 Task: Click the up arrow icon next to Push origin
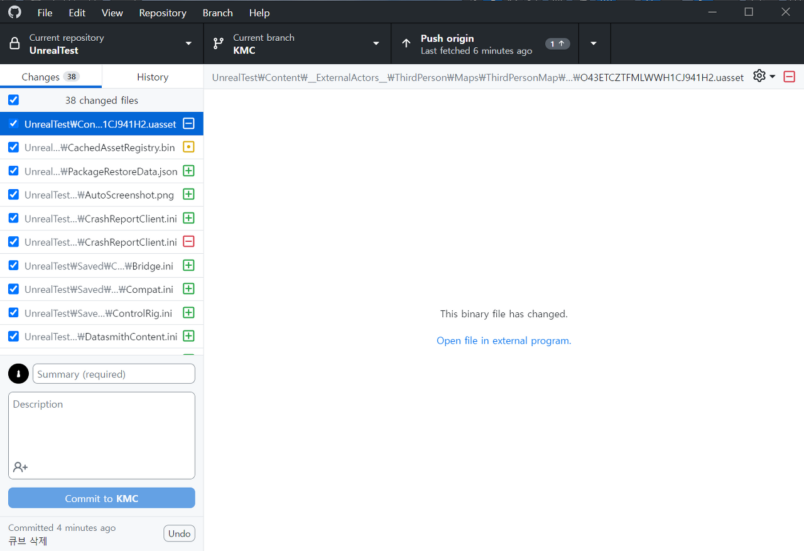pyautogui.click(x=406, y=43)
